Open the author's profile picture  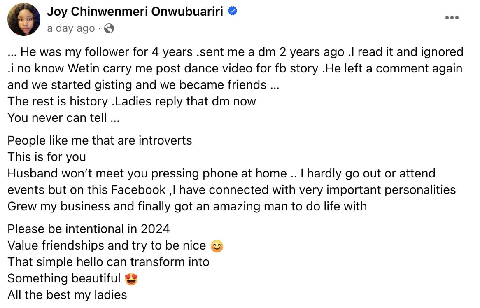pyautogui.click(x=24, y=19)
